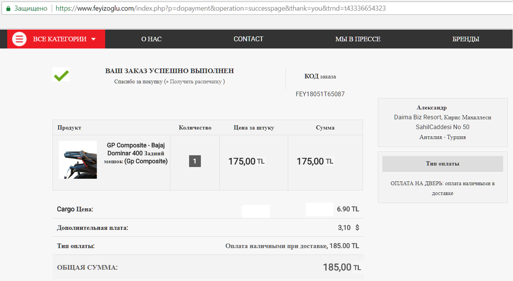Open GP Composite Bajaj Dominar 400 product link
The image size is (513, 281).
coord(136,153)
